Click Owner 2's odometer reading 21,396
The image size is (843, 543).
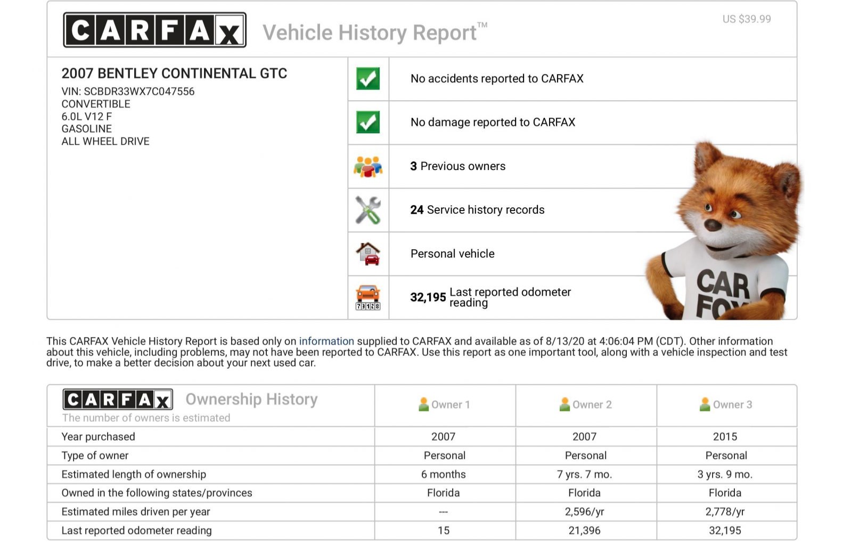584,530
